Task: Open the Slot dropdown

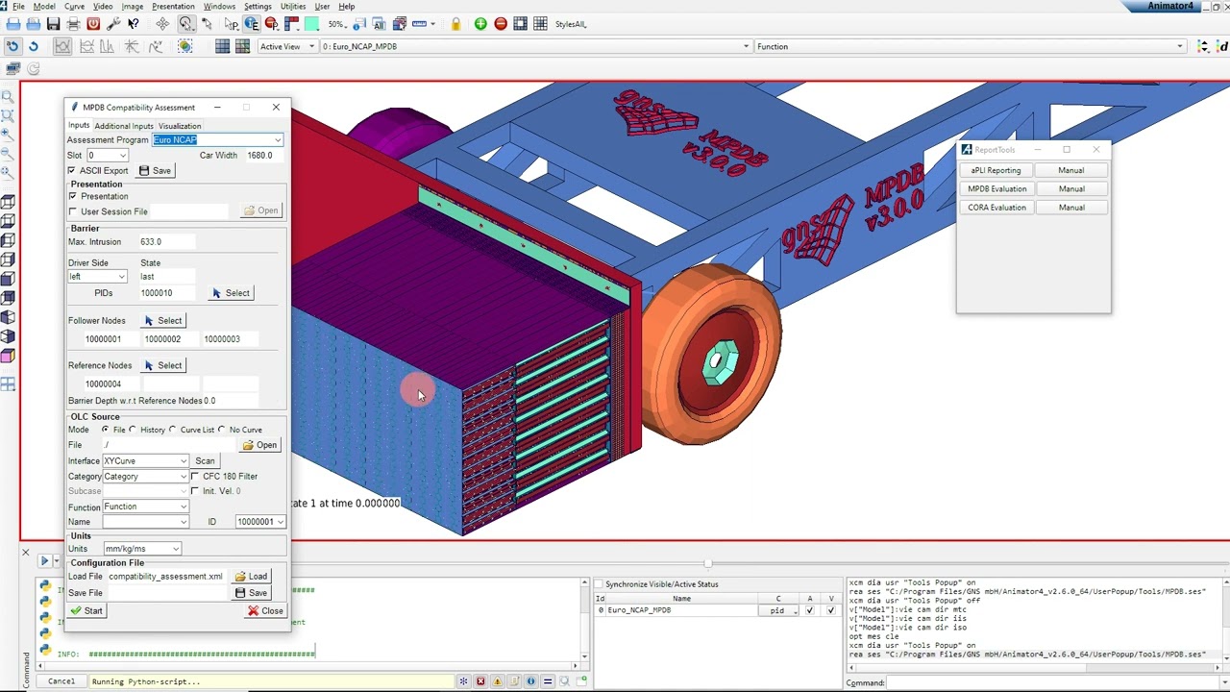Action: tap(121, 156)
